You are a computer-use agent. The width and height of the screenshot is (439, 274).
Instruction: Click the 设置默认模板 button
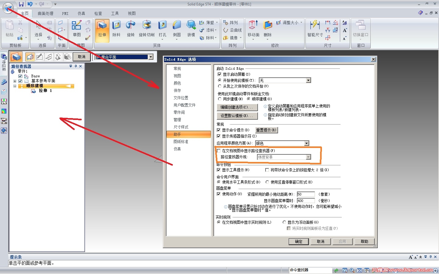click(237, 116)
